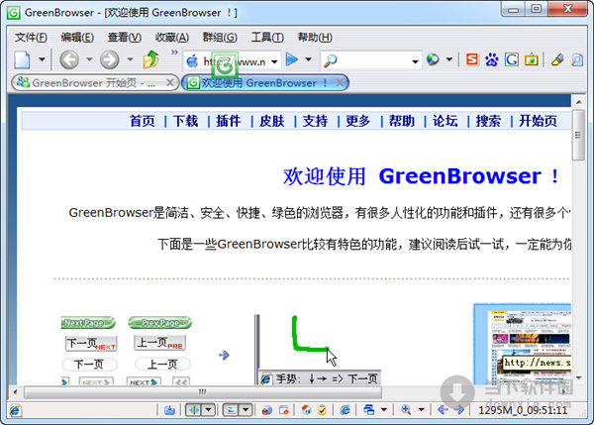Click the 更多 navigation link
The height and width of the screenshot is (425, 594).
(x=358, y=121)
